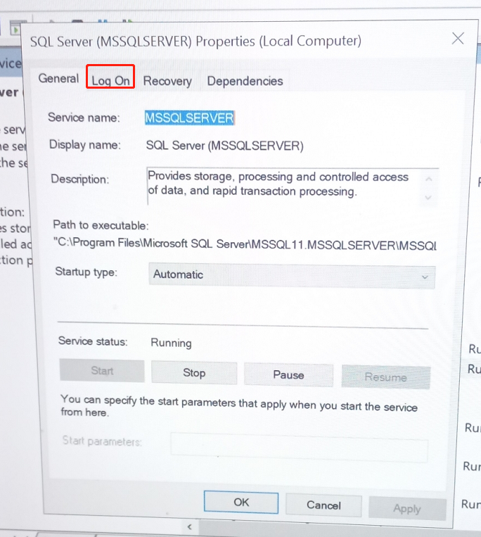Pause the SQL Server service

click(x=288, y=375)
